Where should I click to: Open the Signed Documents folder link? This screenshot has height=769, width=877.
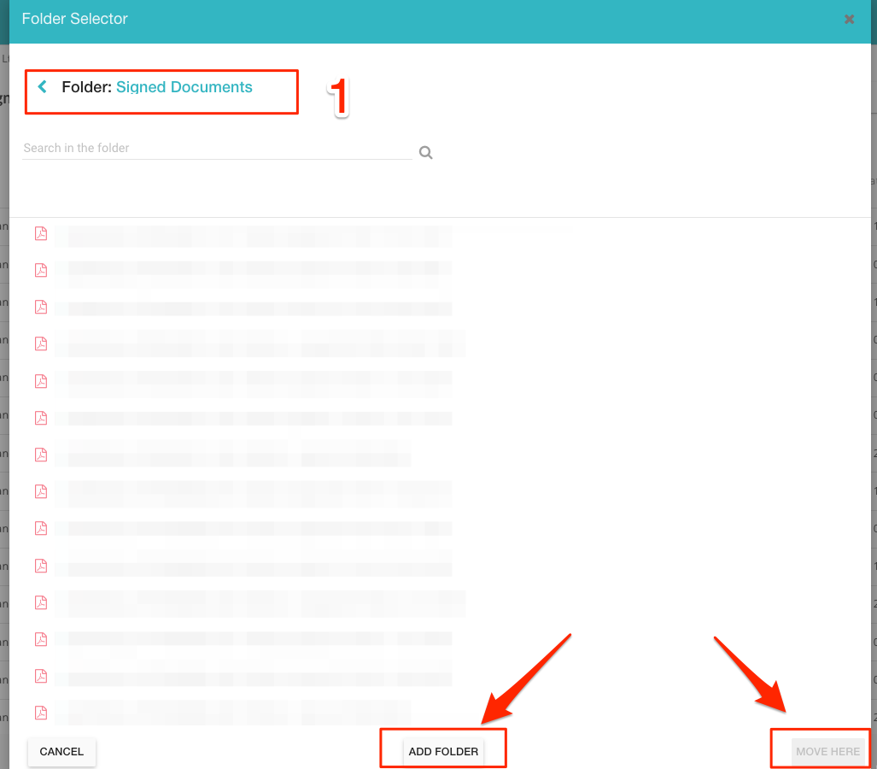[184, 87]
